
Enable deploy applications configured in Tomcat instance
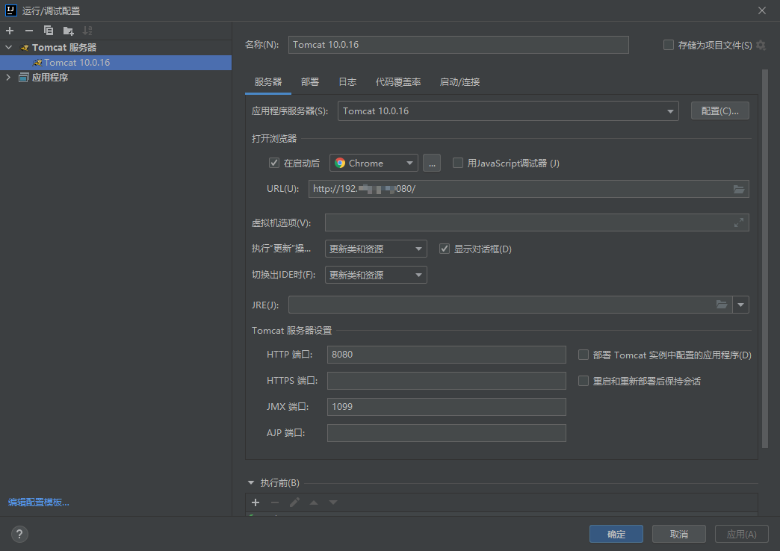[584, 355]
